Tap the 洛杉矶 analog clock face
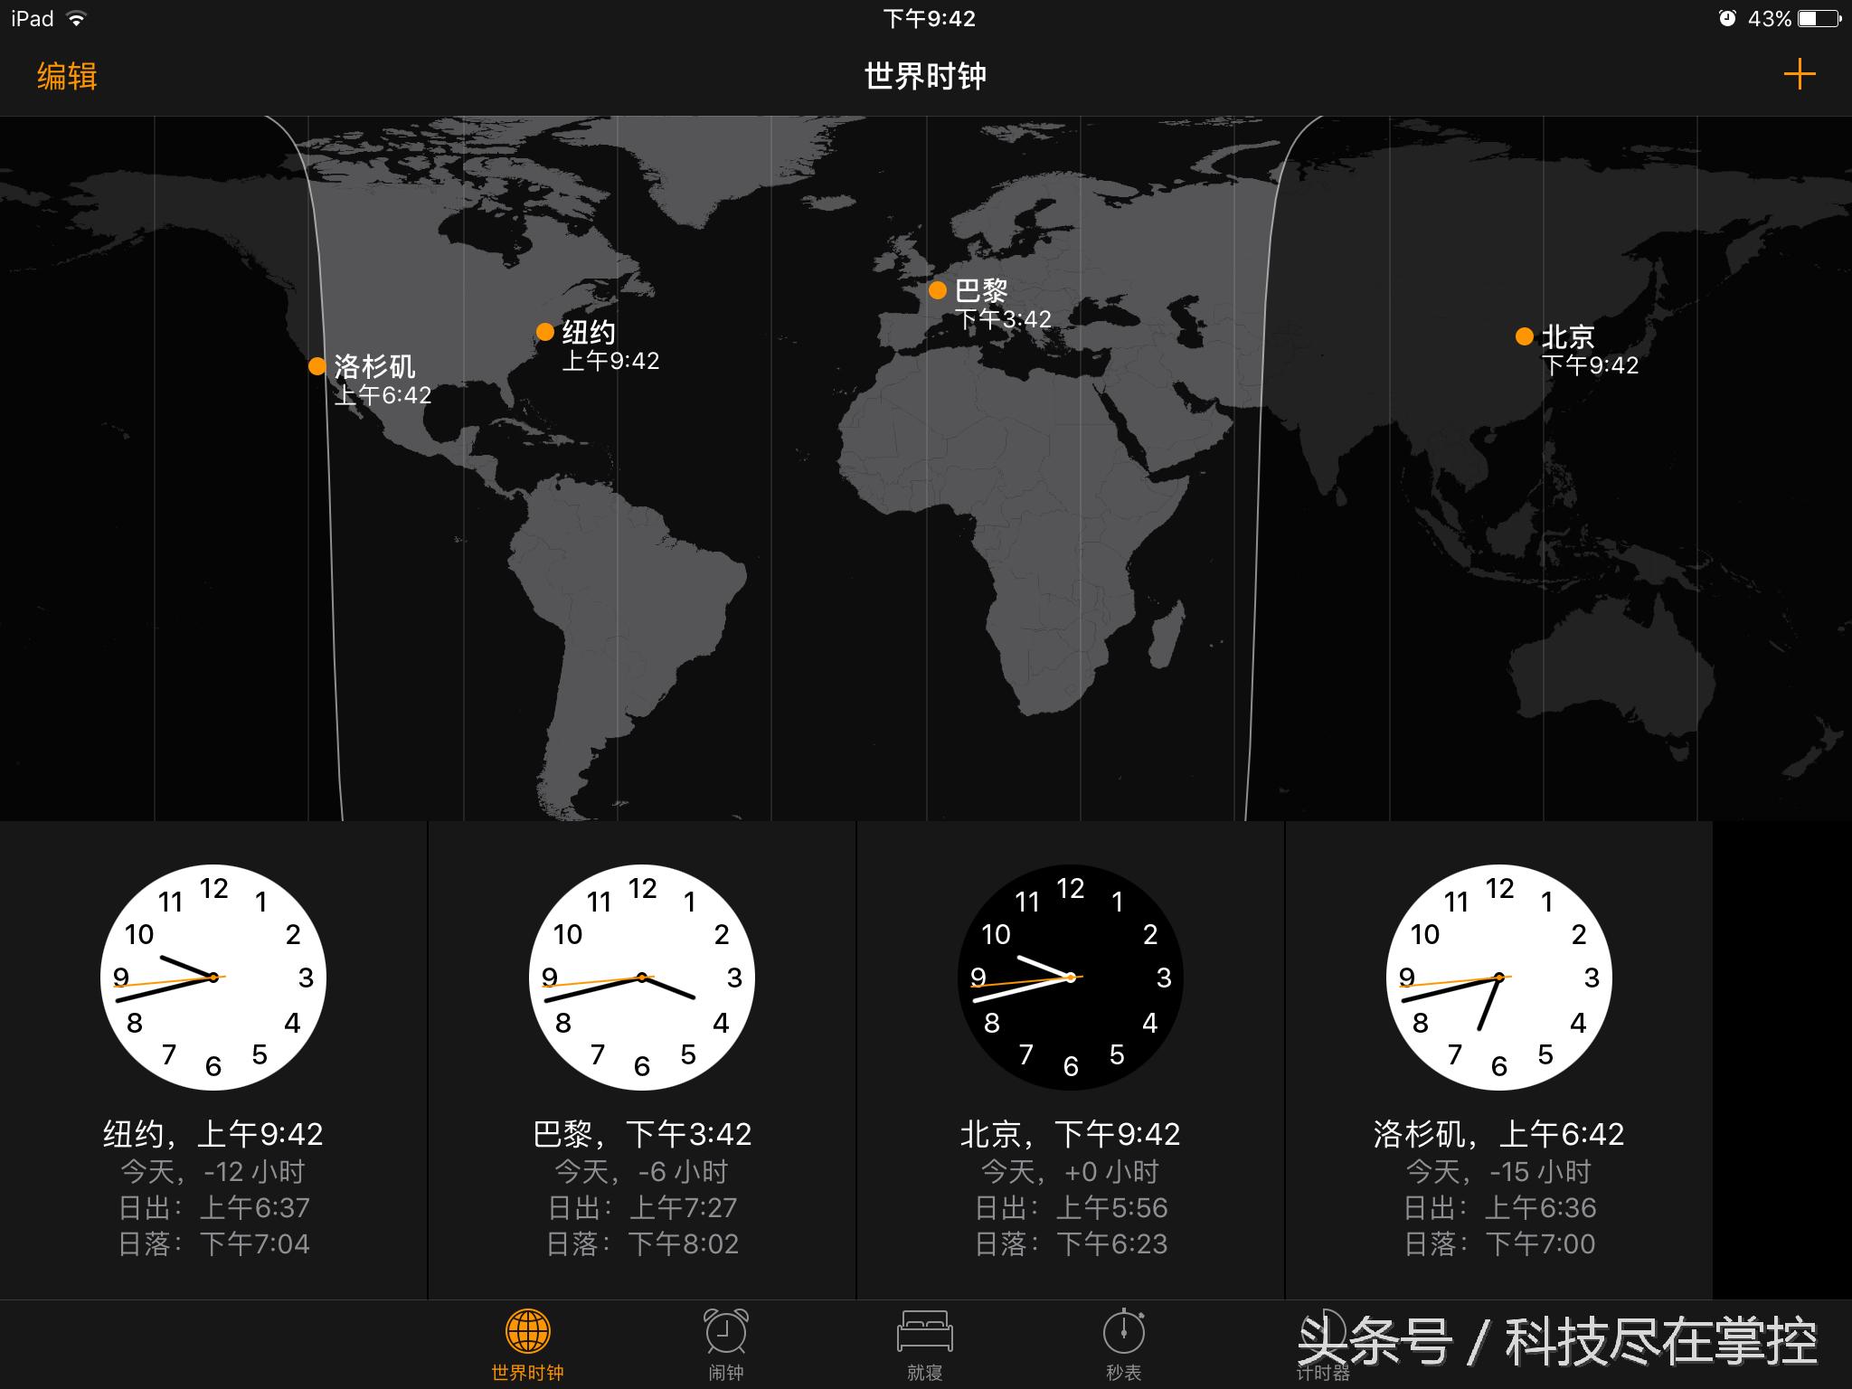 [x=1499, y=978]
